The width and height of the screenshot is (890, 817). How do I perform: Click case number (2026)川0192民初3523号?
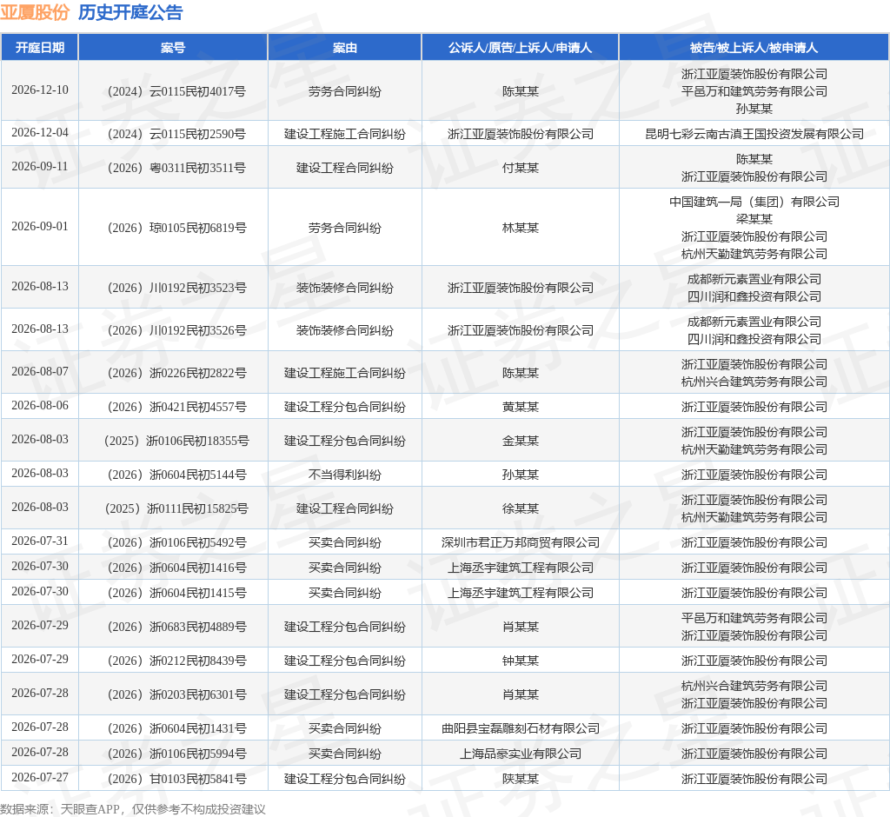pyautogui.click(x=176, y=288)
